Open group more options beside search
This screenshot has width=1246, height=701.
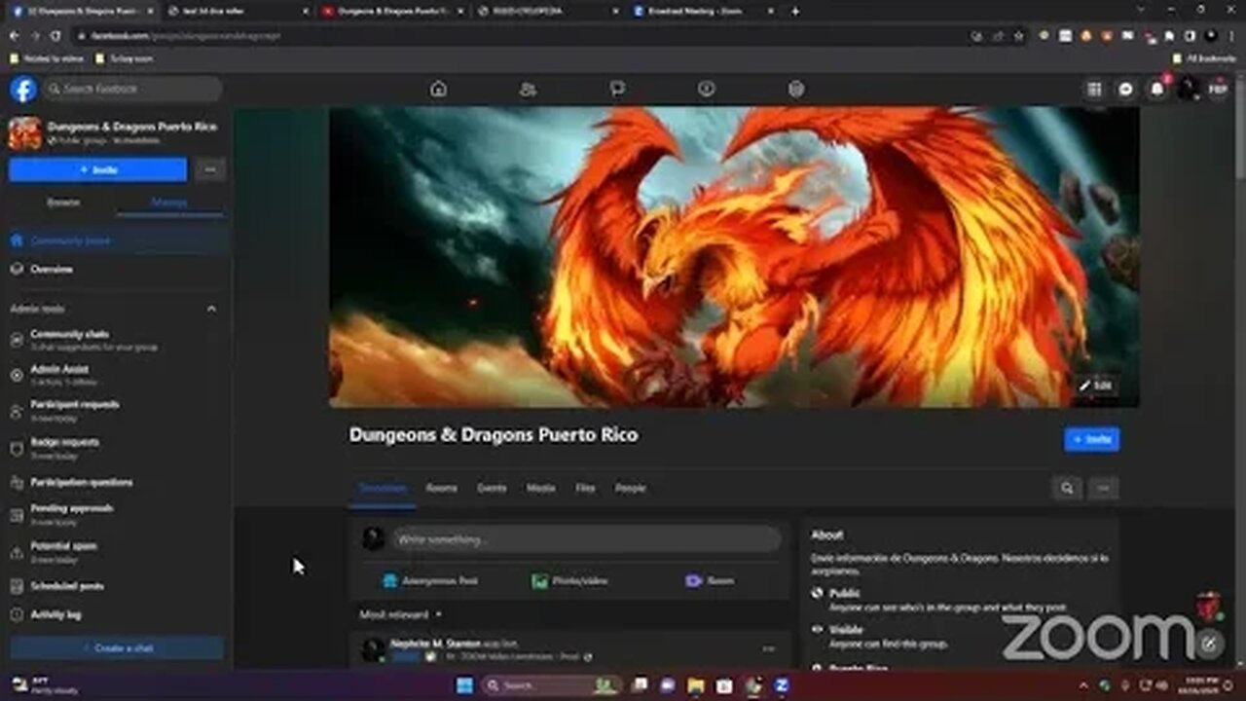pos(1103,488)
